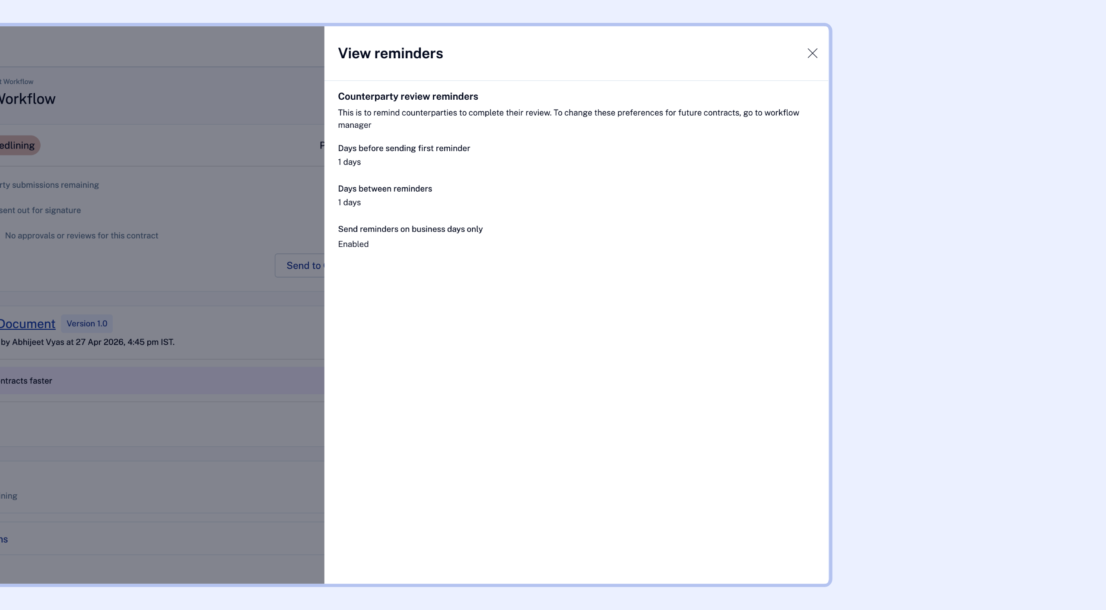This screenshot has height=610, width=1106.
Task: Click the Days between reminders label
Action: pyautogui.click(x=385, y=189)
